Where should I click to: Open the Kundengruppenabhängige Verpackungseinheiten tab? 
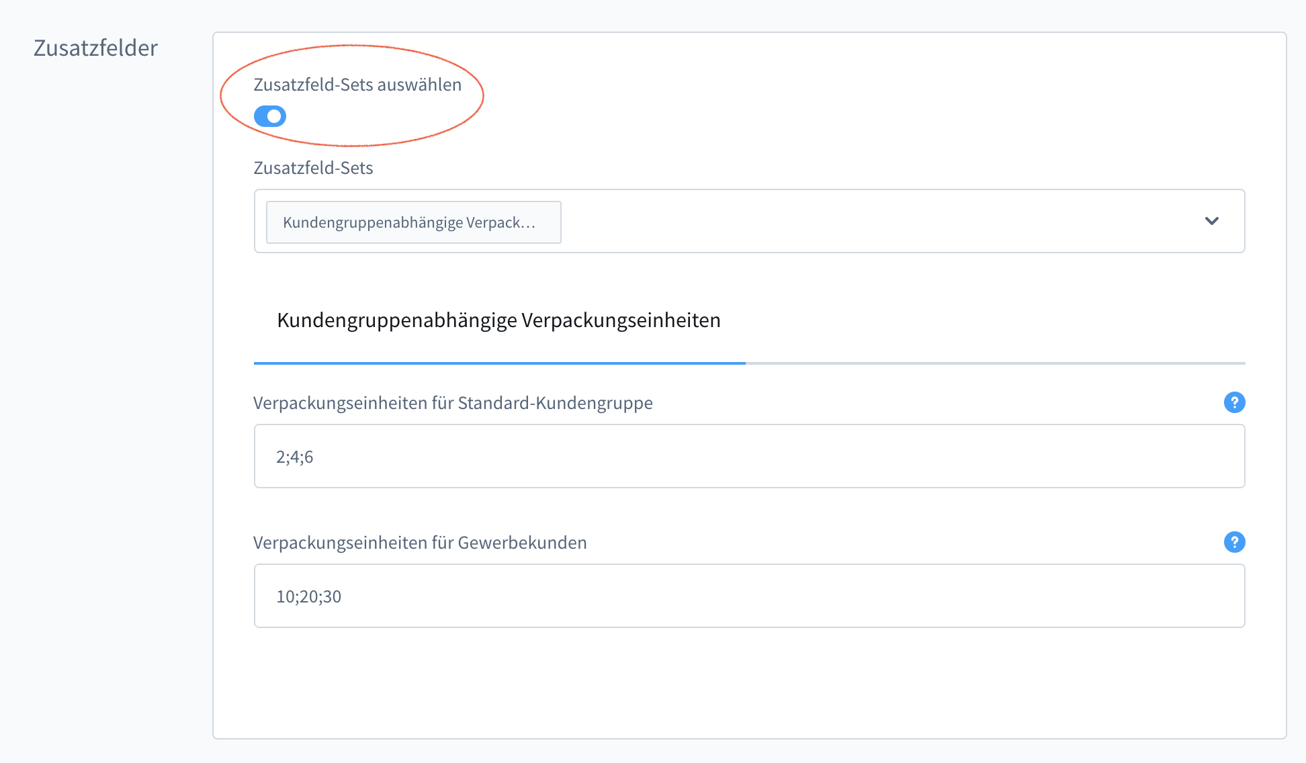click(498, 320)
